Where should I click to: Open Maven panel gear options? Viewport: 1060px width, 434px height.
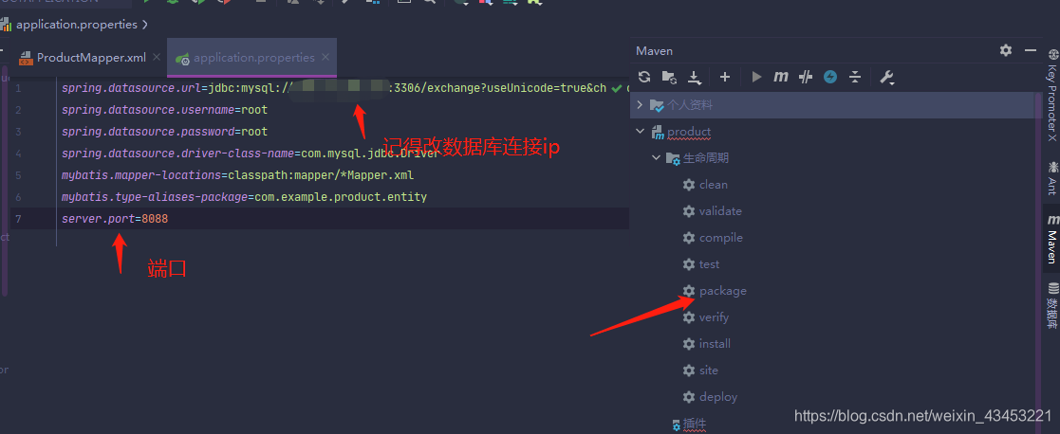click(1006, 50)
